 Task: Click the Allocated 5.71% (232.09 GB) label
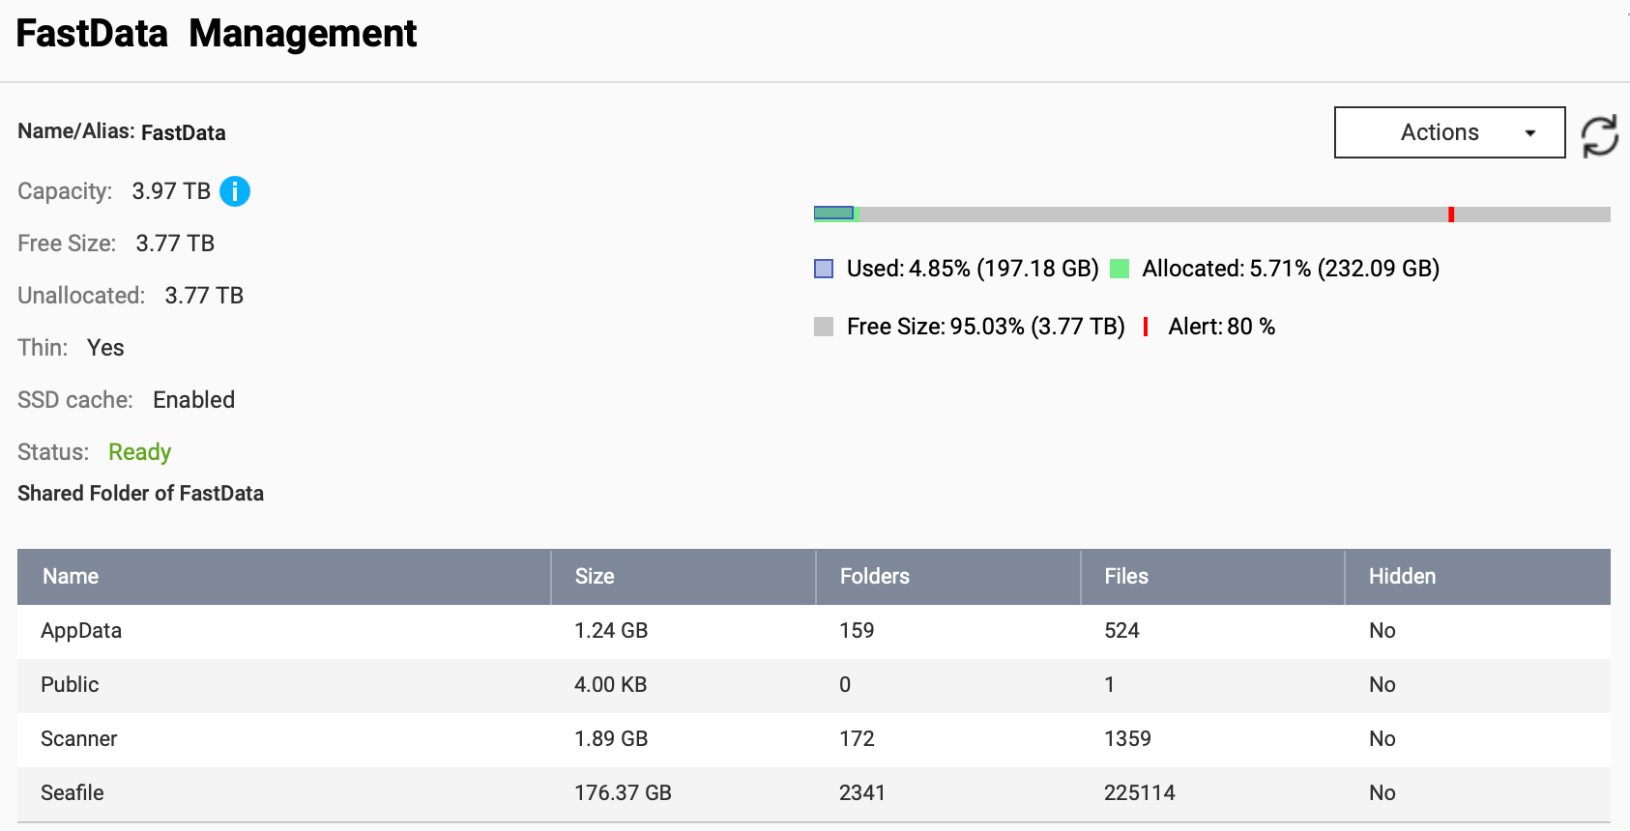pos(1291,269)
